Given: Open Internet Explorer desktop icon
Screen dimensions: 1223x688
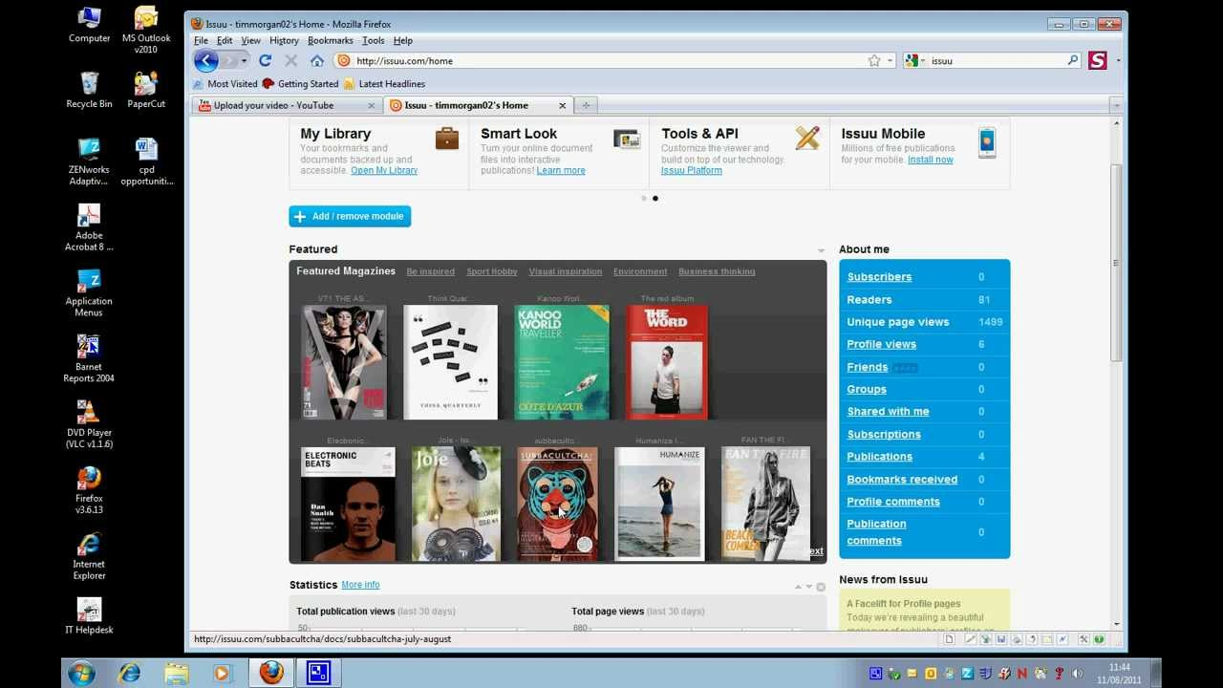Looking at the screenshot, I should click(89, 557).
